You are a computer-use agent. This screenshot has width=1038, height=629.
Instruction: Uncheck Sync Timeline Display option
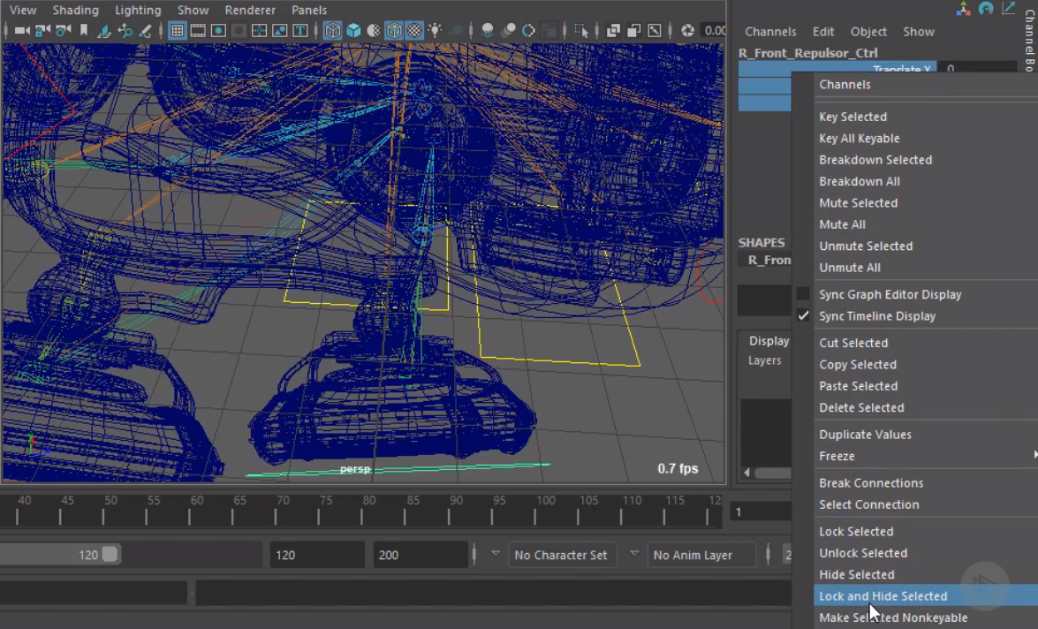(x=803, y=316)
